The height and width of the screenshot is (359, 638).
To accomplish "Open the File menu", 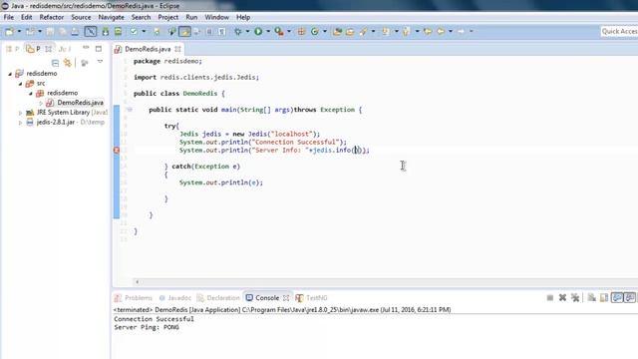I will click(x=9, y=17).
